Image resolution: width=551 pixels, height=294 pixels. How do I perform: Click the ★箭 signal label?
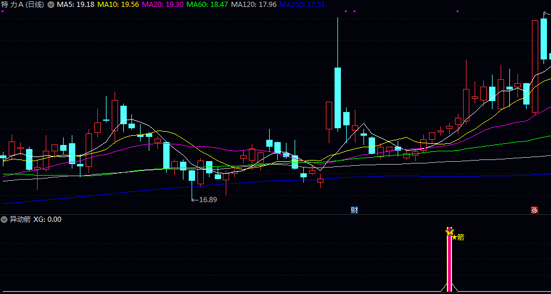[x=458, y=237]
